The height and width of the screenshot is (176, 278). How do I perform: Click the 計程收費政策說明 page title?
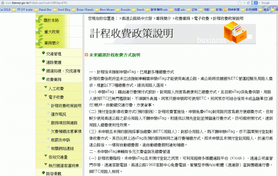132,33
